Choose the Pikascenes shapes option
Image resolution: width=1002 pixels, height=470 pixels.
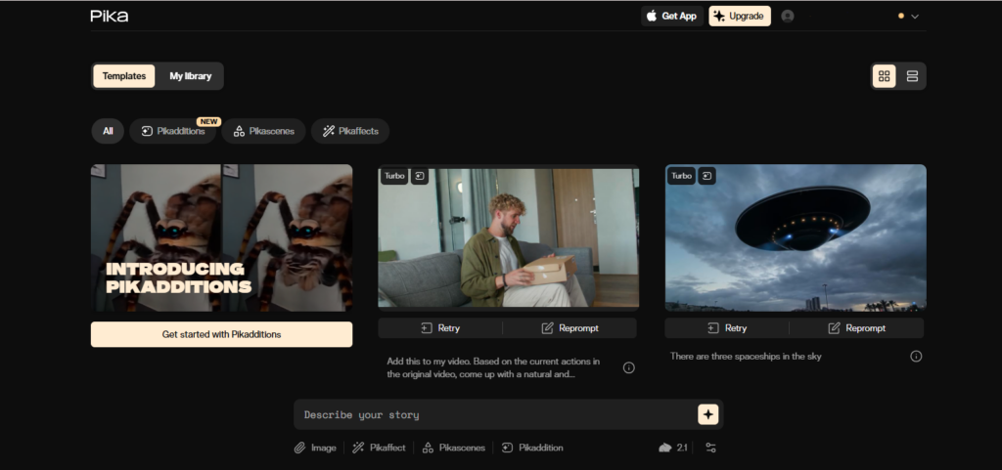pyautogui.click(x=453, y=448)
